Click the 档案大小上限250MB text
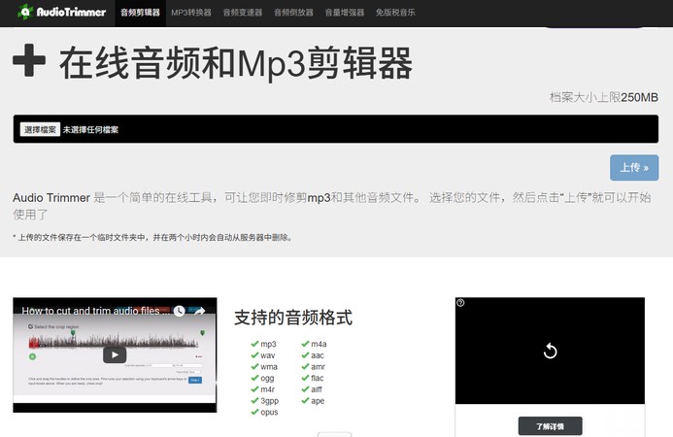Screen dimensions: 673x437 (604, 97)
